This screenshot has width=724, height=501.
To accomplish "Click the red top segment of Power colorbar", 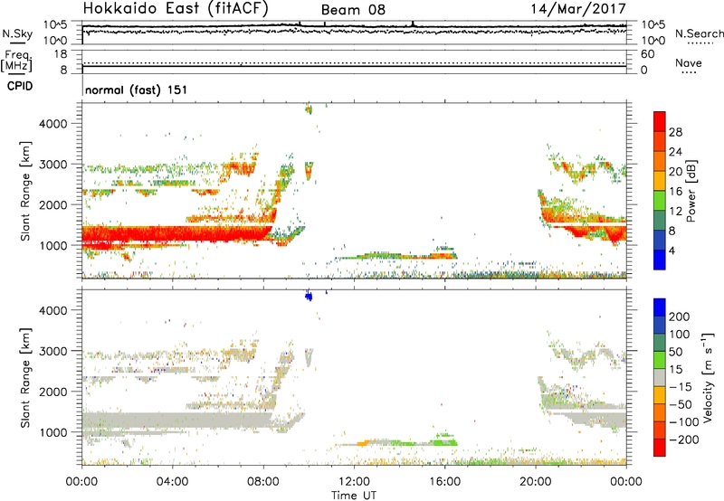I will pos(660,121).
